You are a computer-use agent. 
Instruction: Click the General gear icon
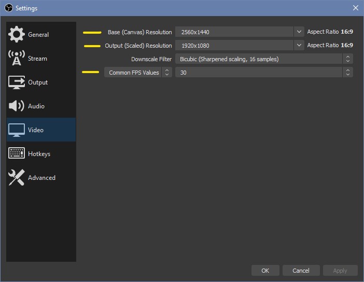click(16, 34)
